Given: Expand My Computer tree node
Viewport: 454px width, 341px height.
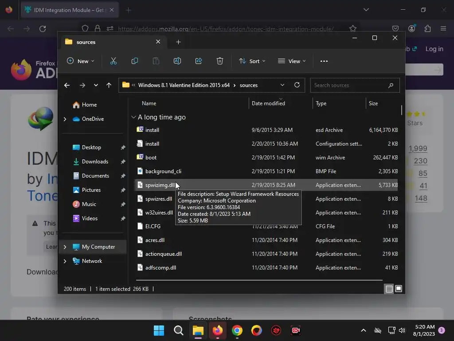Looking at the screenshot, I should pos(65,247).
